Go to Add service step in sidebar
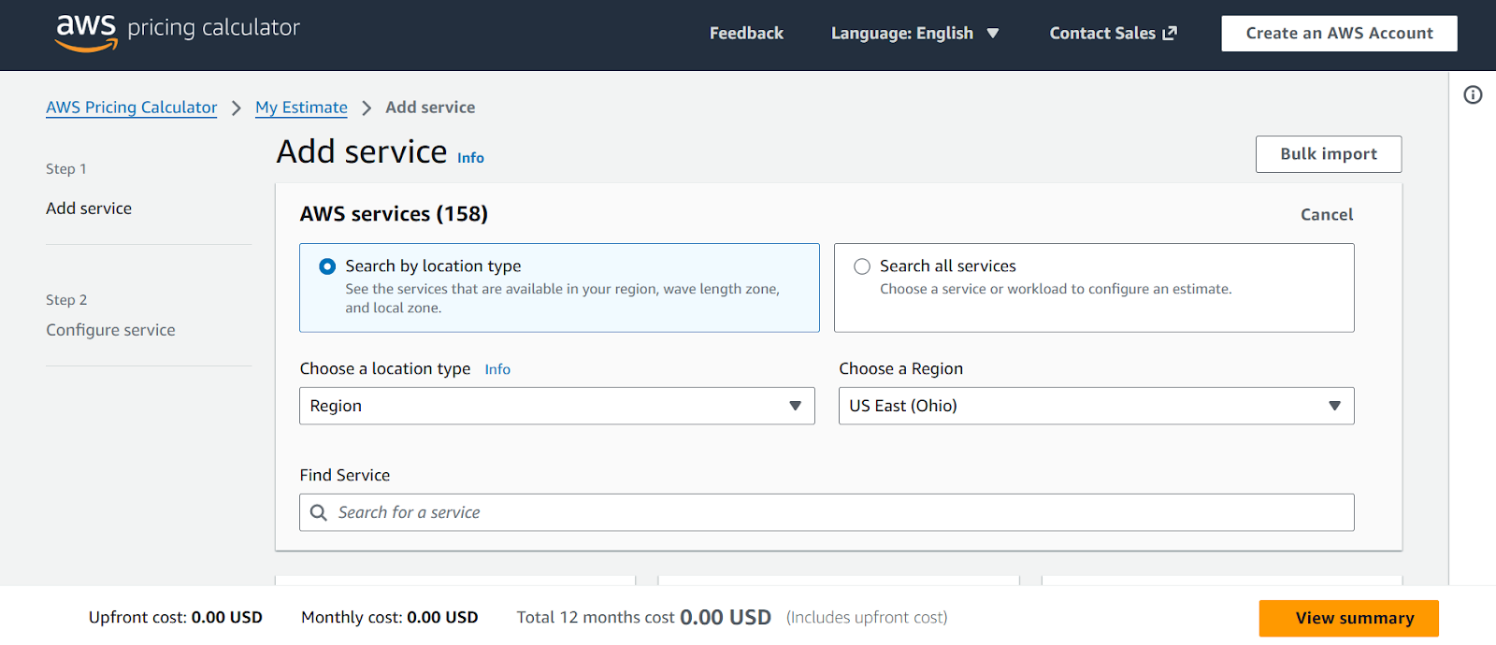 [x=89, y=208]
